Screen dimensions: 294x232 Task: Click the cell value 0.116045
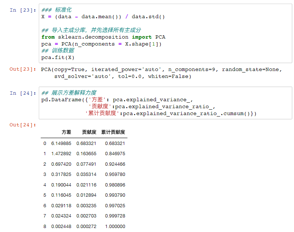[61, 195]
